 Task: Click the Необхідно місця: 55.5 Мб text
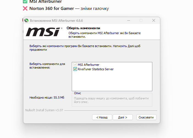click(47, 98)
